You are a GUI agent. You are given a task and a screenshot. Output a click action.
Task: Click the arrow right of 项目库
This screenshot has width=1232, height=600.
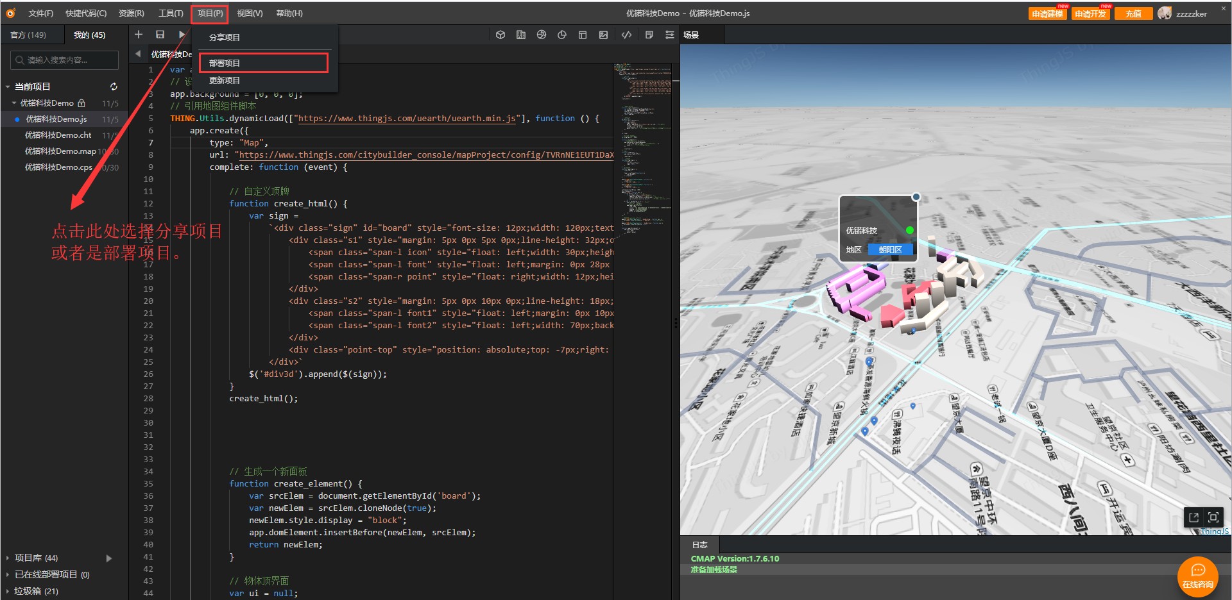pos(108,558)
